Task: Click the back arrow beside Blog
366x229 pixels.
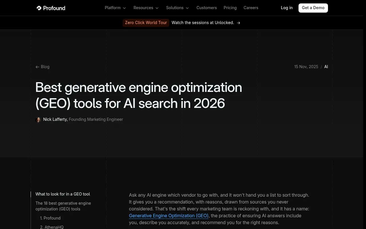Action: [37, 67]
